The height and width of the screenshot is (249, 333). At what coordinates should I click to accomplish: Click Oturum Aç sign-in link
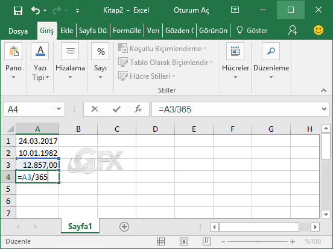[x=191, y=10]
